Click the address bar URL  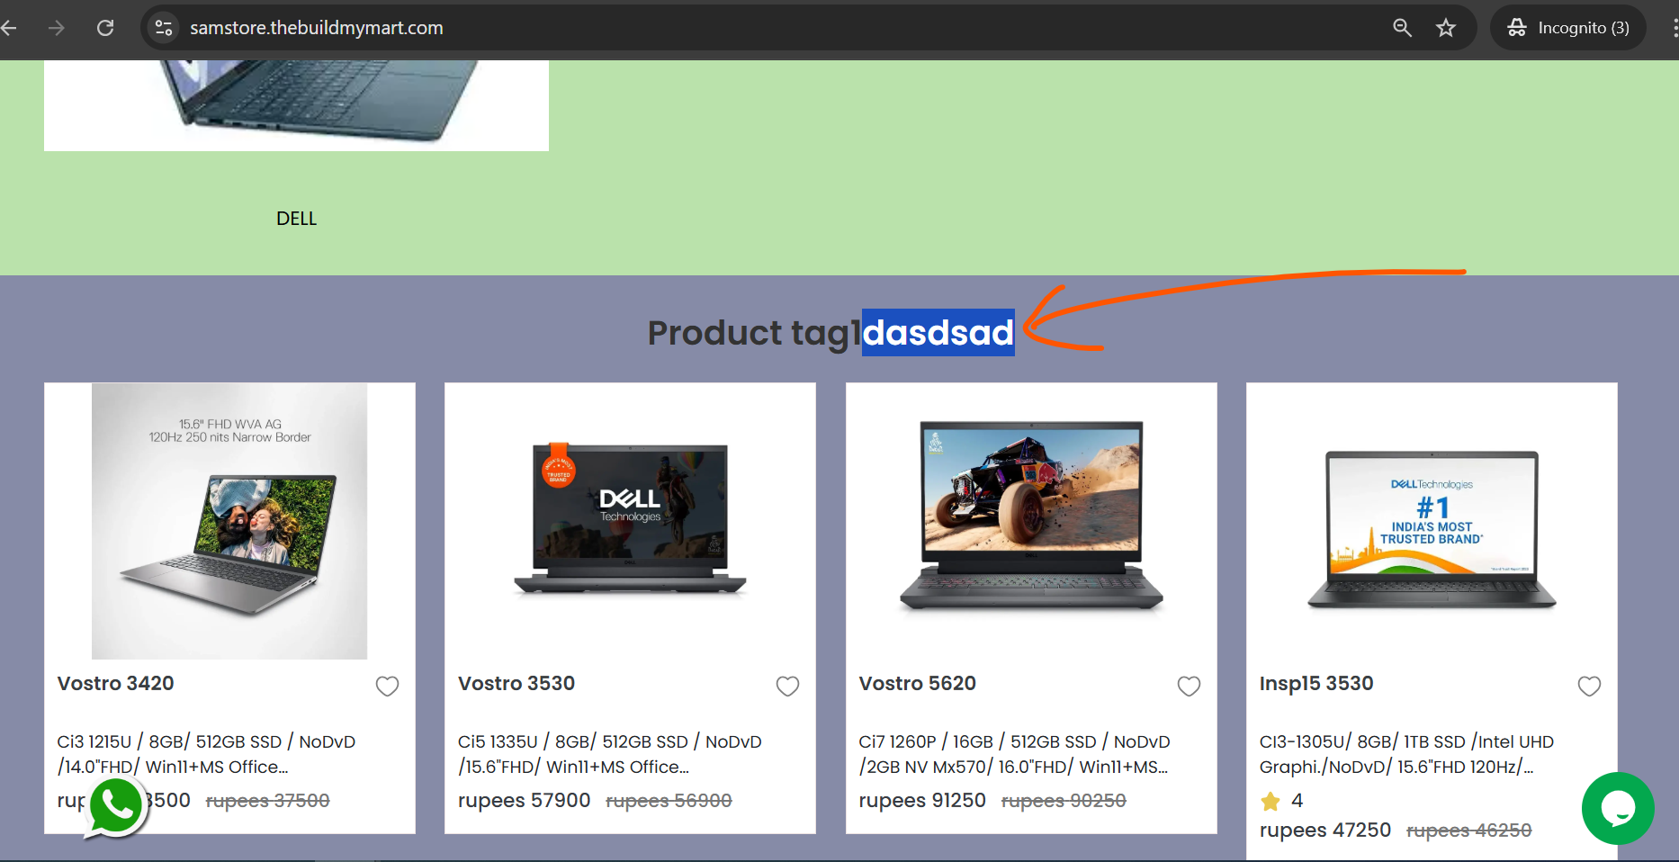point(317,28)
